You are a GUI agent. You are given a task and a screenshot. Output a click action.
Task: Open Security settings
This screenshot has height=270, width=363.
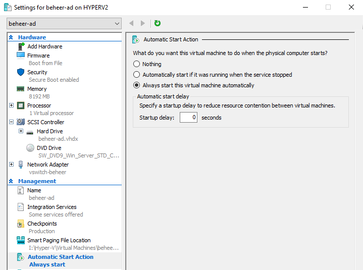click(x=37, y=72)
